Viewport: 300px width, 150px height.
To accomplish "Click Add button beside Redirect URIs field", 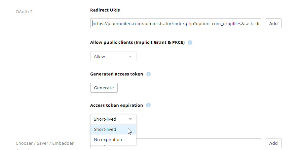I will click(x=273, y=23).
